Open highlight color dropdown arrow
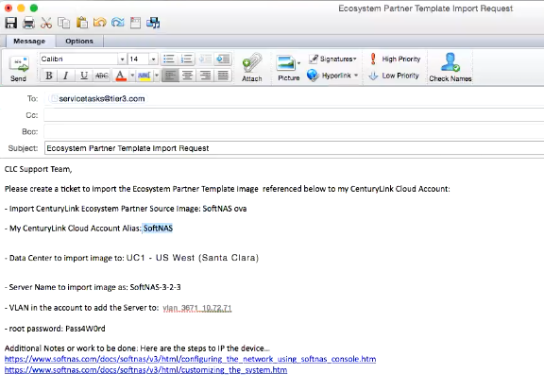This screenshot has width=544, height=390. pos(157,76)
